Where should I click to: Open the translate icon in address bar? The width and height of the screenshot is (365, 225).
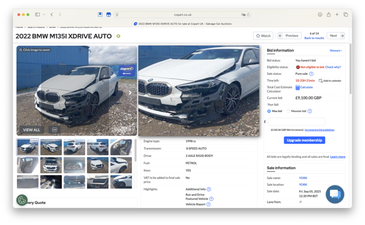pyautogui.click(x=243, y=14)
